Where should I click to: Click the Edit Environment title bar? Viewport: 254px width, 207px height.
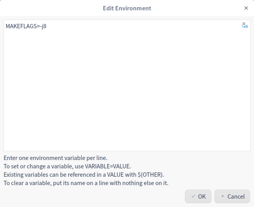coord(127,8)
